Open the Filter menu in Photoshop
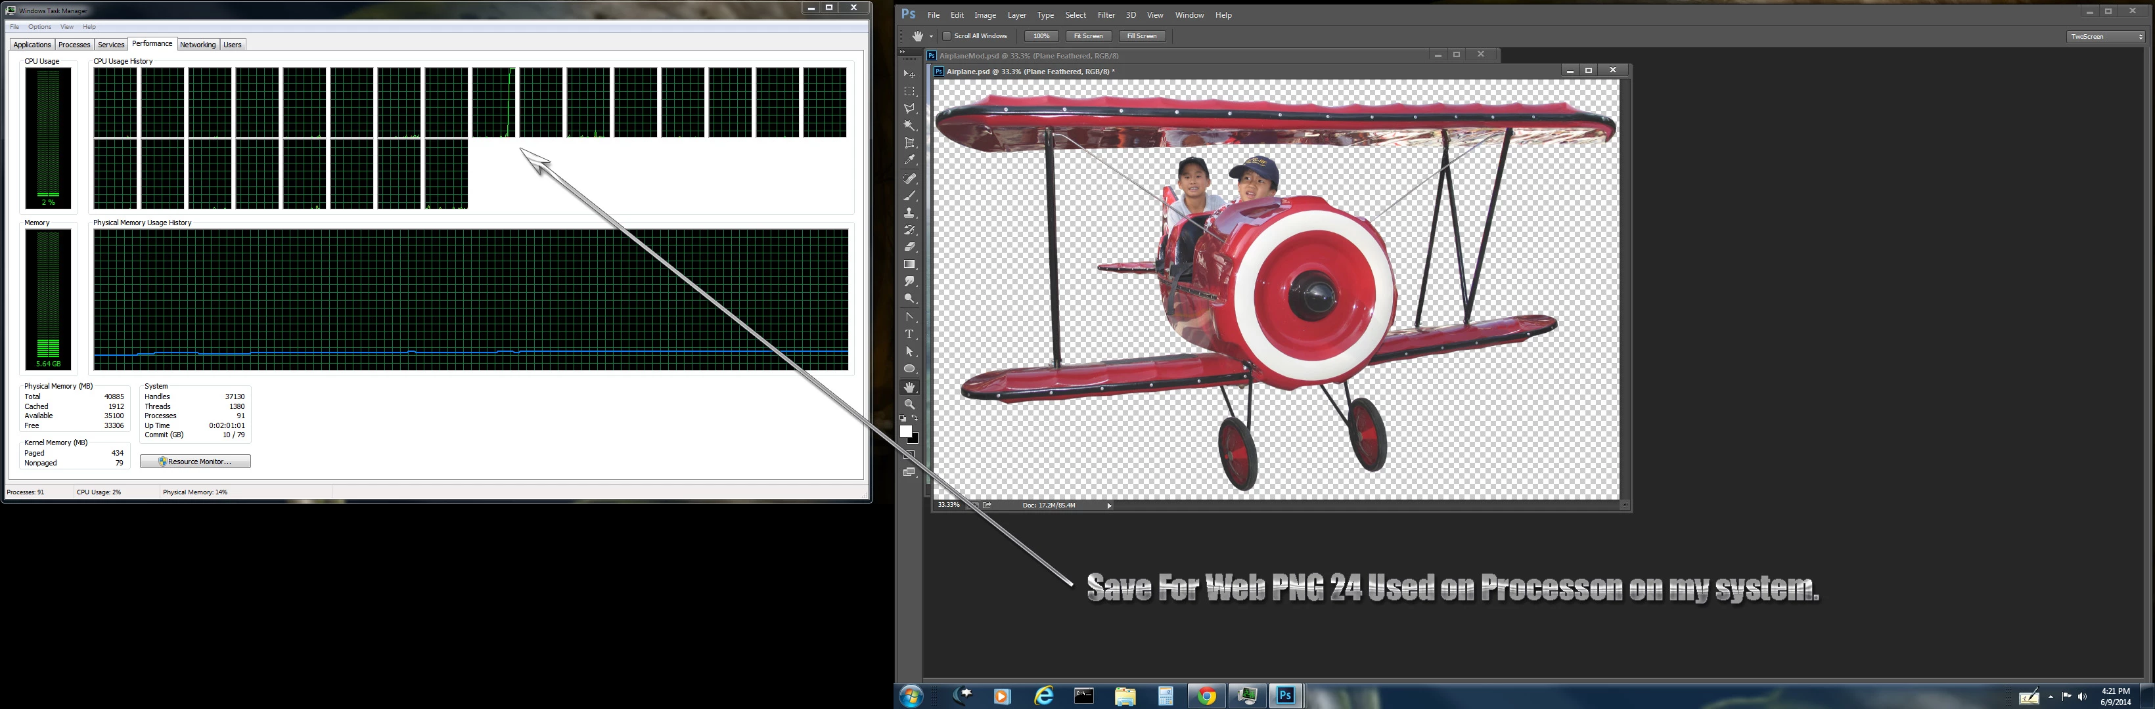This screenshot has height=709, width=2155. [x=1106, y=15]
